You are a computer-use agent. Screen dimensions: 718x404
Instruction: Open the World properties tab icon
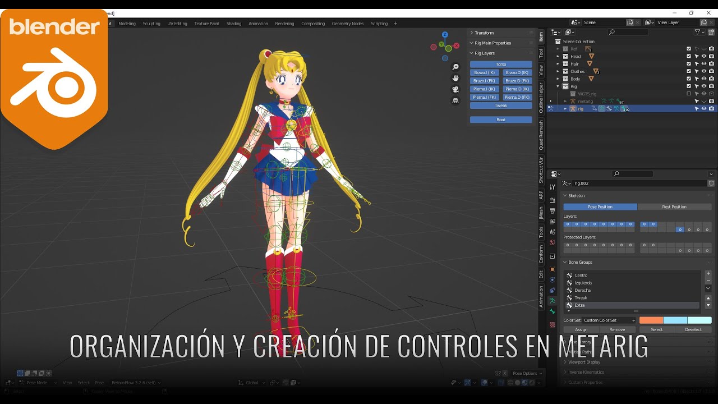pyautogui.click(x=553, y=243)
